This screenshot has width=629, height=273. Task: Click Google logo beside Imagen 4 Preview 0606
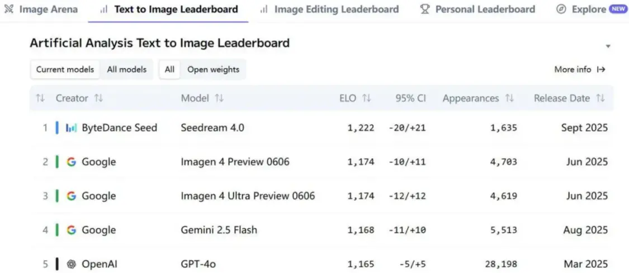point(72,162)
